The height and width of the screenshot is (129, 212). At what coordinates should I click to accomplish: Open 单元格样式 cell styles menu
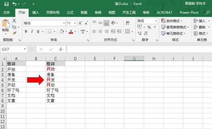pos(173,33)
